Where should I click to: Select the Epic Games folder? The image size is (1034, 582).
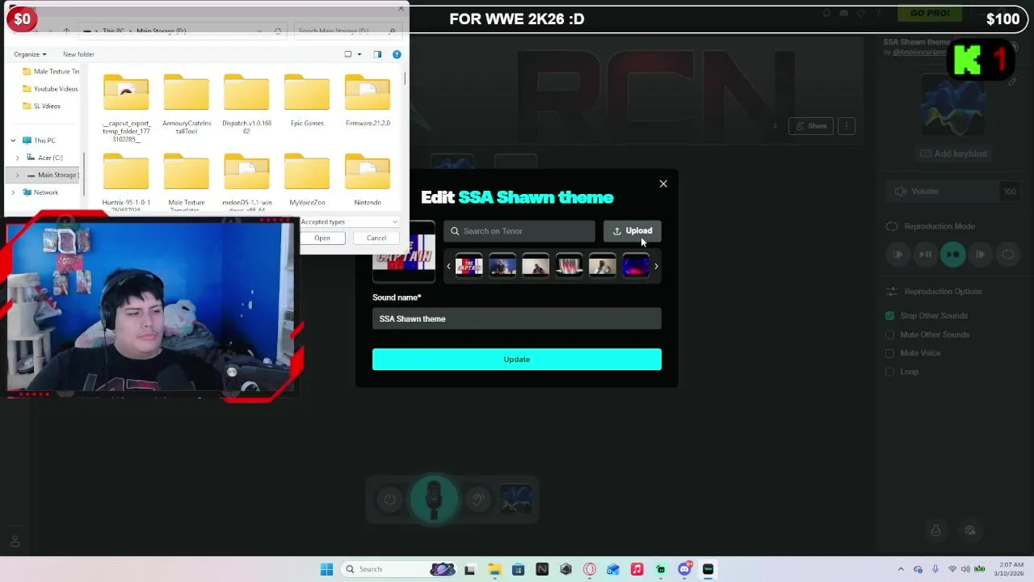[307, 100]
